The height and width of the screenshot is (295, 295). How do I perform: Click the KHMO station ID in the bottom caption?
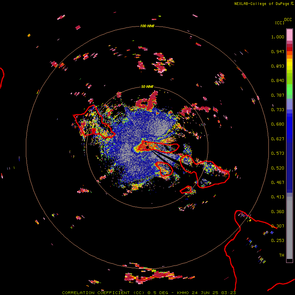point(183,293)
